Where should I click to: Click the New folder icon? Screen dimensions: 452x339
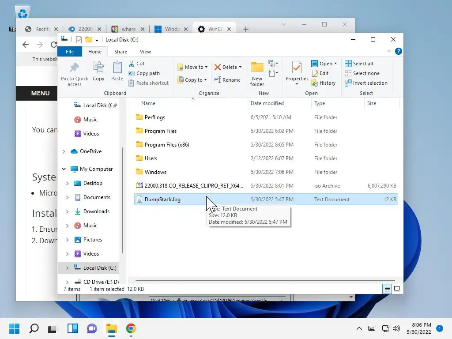tap(257, 67)
